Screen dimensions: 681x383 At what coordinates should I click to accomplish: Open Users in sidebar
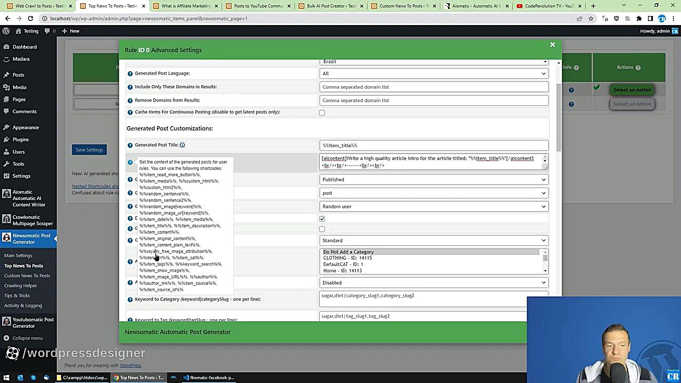[19, 152]
